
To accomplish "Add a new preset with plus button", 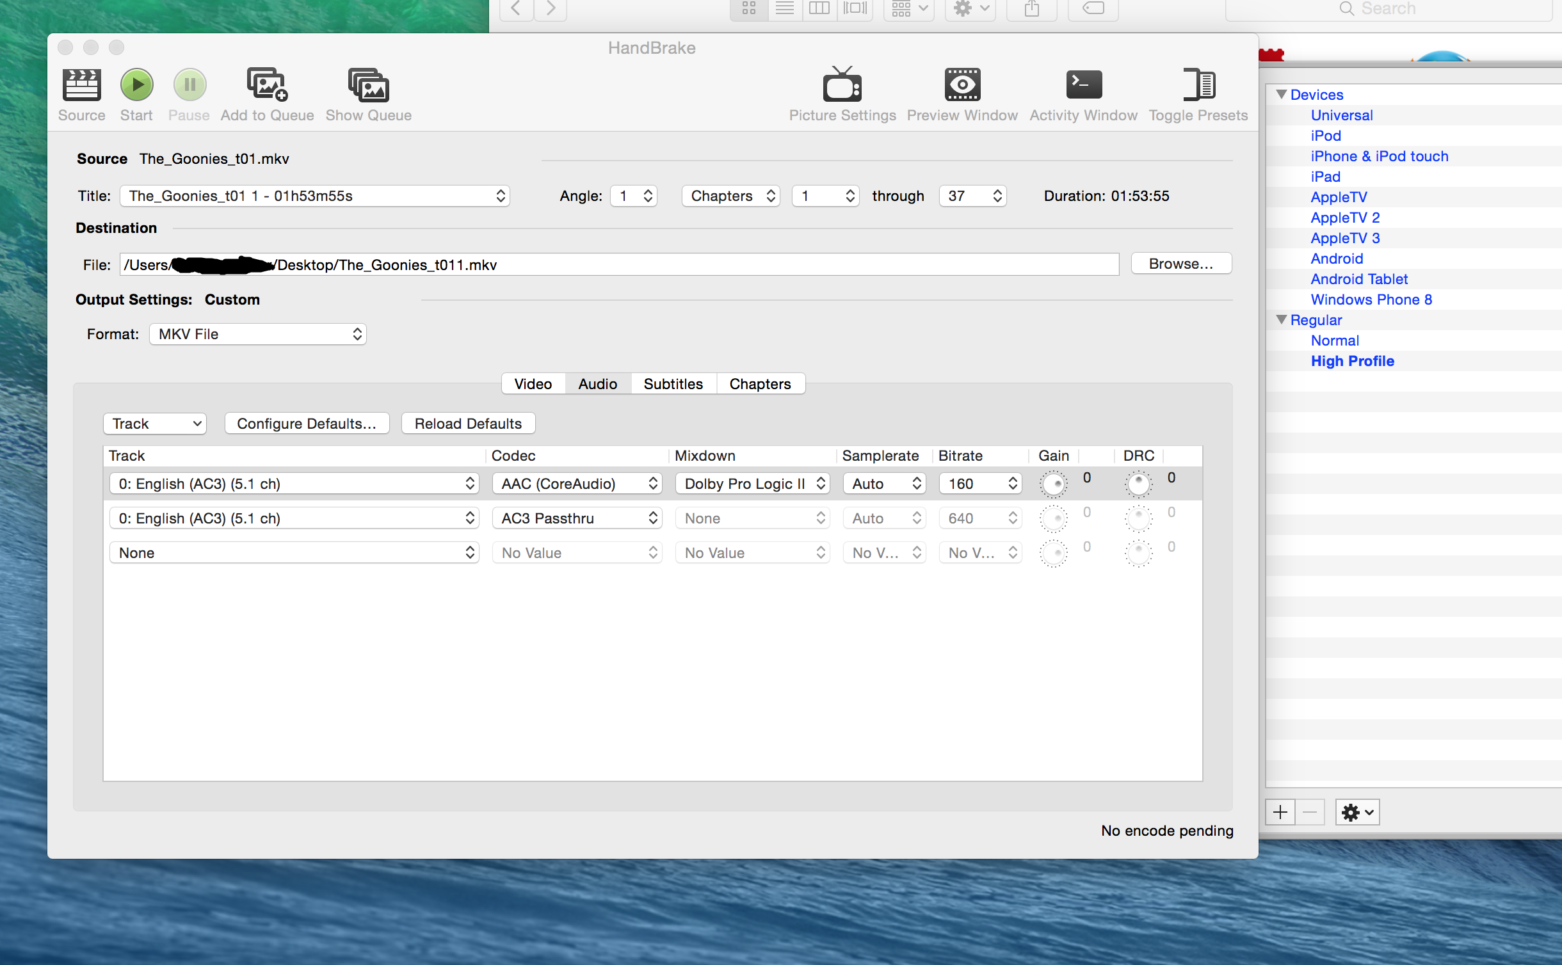I will click(1280, 812).
